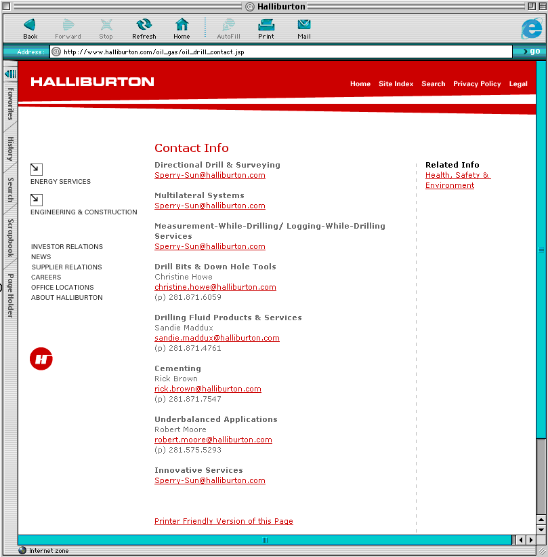Email Sperry-Sun under Measurement-While-Drilling Services
Image resolution: width=548 pixels, height=557 pixels.
coord(210,246)
